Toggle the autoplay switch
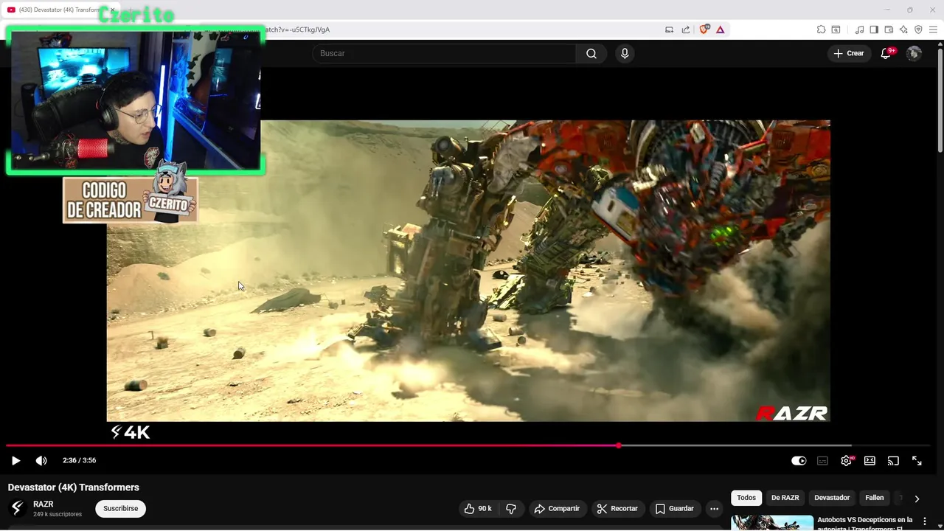Image resolution: width=944 pixels, height=531 pixels. click(x=799, y=460)
